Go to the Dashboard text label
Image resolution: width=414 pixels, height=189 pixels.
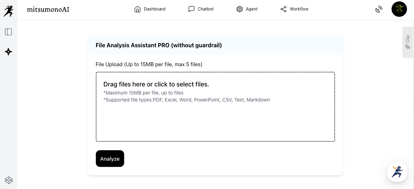click(154, 9)
